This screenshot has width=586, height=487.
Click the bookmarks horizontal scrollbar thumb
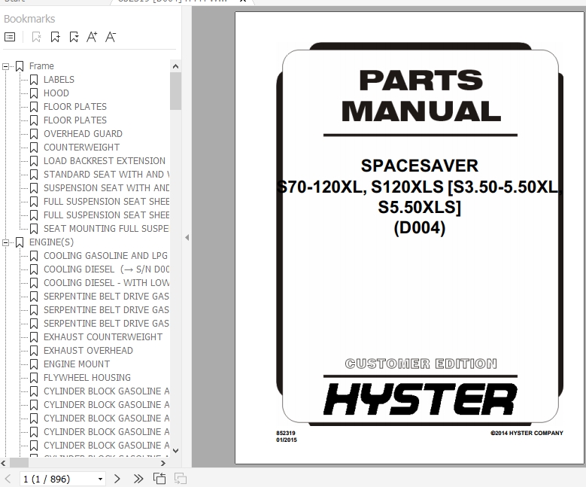pyautogui.click(x=19, y=463)
